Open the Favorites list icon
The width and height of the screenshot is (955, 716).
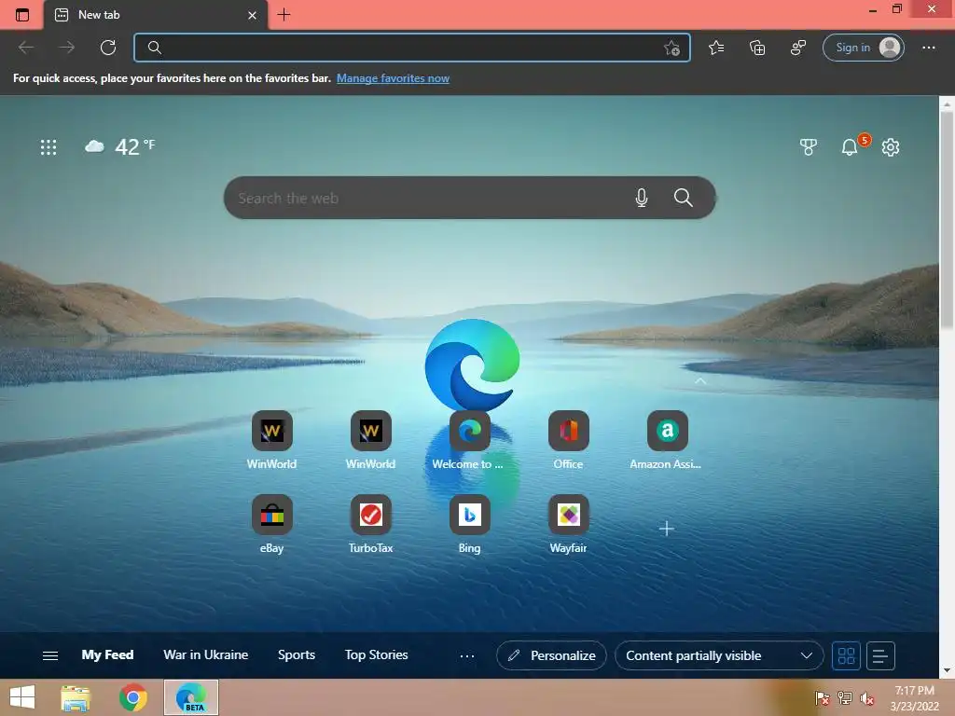(716, 48)
